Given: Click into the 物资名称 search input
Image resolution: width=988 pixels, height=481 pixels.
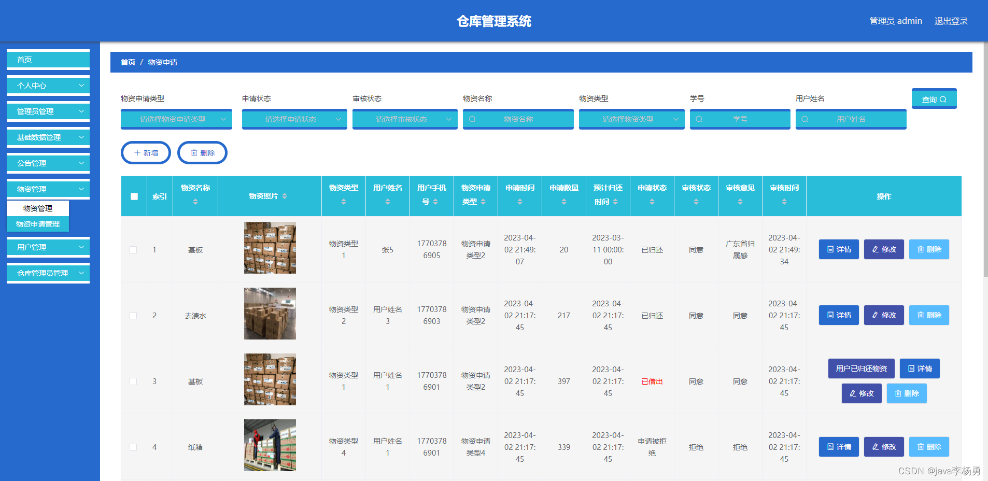Looking at the screenshot, I should (518, 119).
